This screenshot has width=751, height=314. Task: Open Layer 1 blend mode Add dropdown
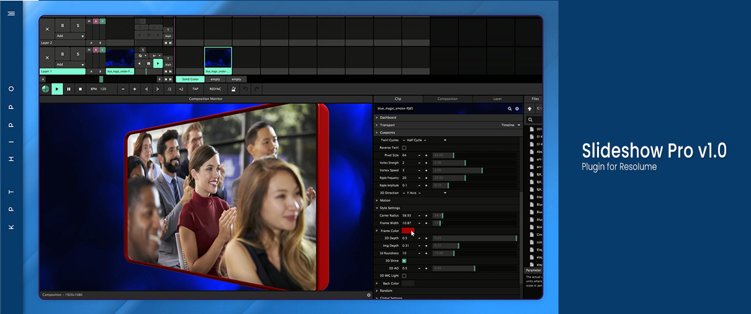tap(70, 65)
